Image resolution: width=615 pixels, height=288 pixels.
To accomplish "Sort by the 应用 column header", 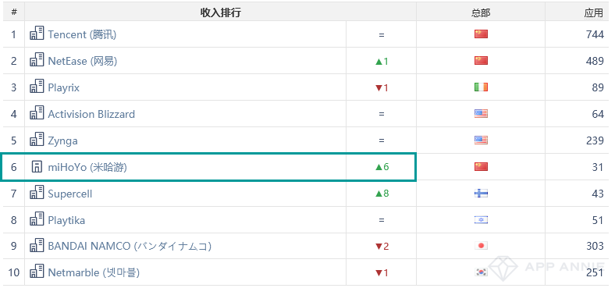I will pos(593,13).
